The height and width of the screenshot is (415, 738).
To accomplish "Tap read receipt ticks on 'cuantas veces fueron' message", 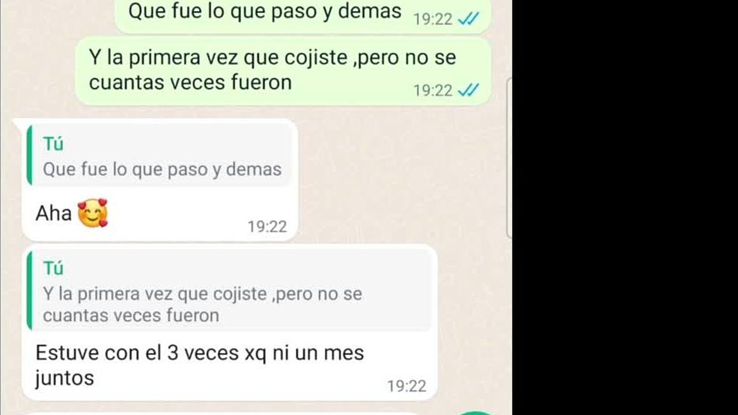I will click(x=468, y=90).
